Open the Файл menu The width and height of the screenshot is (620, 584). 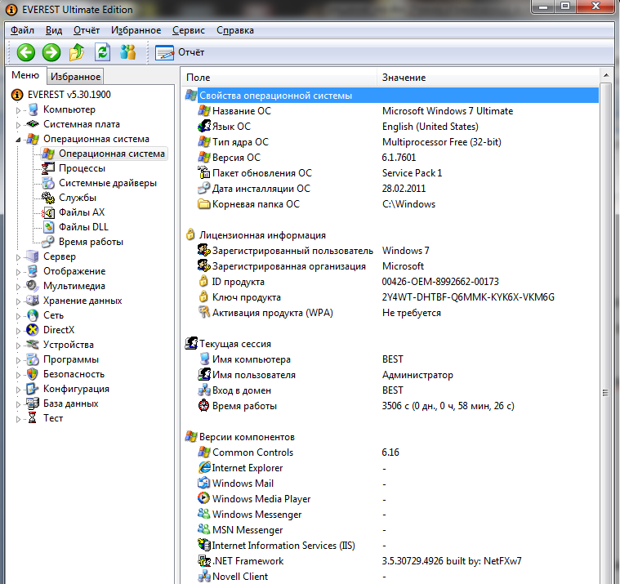22,30
